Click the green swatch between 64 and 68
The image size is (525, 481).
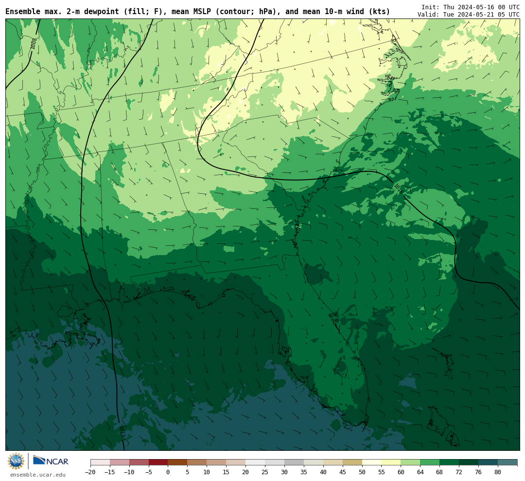point(430,462)
